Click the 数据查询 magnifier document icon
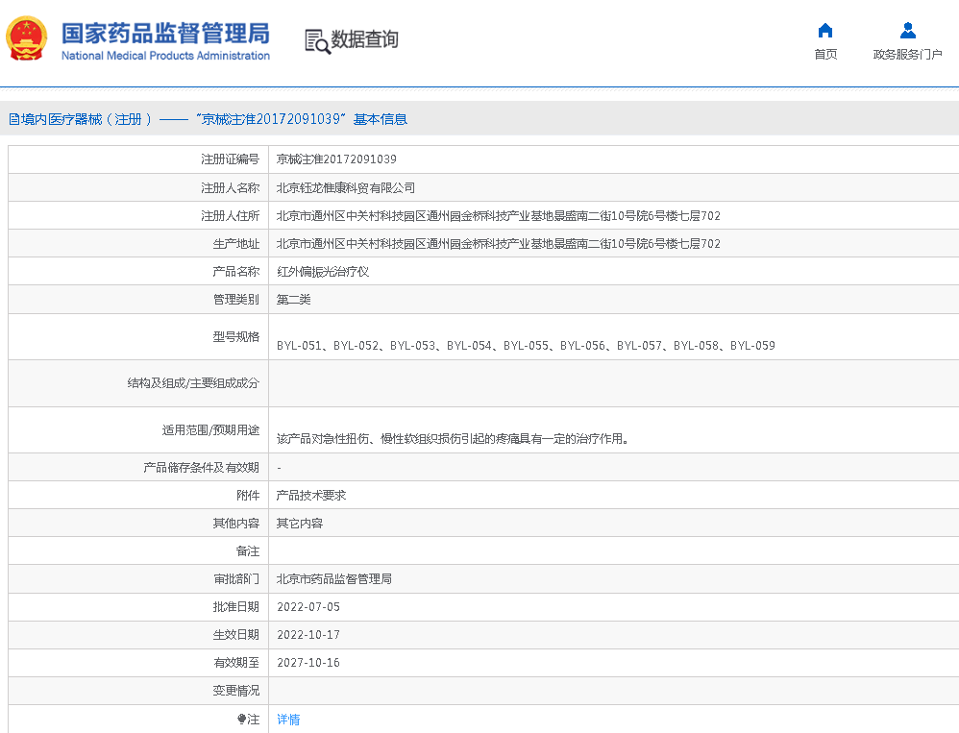Viewport: 959px width, 733px height. (316, 40)
